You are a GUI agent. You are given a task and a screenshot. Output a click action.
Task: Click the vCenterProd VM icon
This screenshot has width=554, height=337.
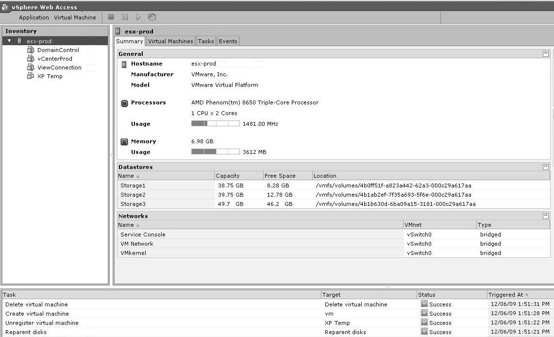click(31, 59)
